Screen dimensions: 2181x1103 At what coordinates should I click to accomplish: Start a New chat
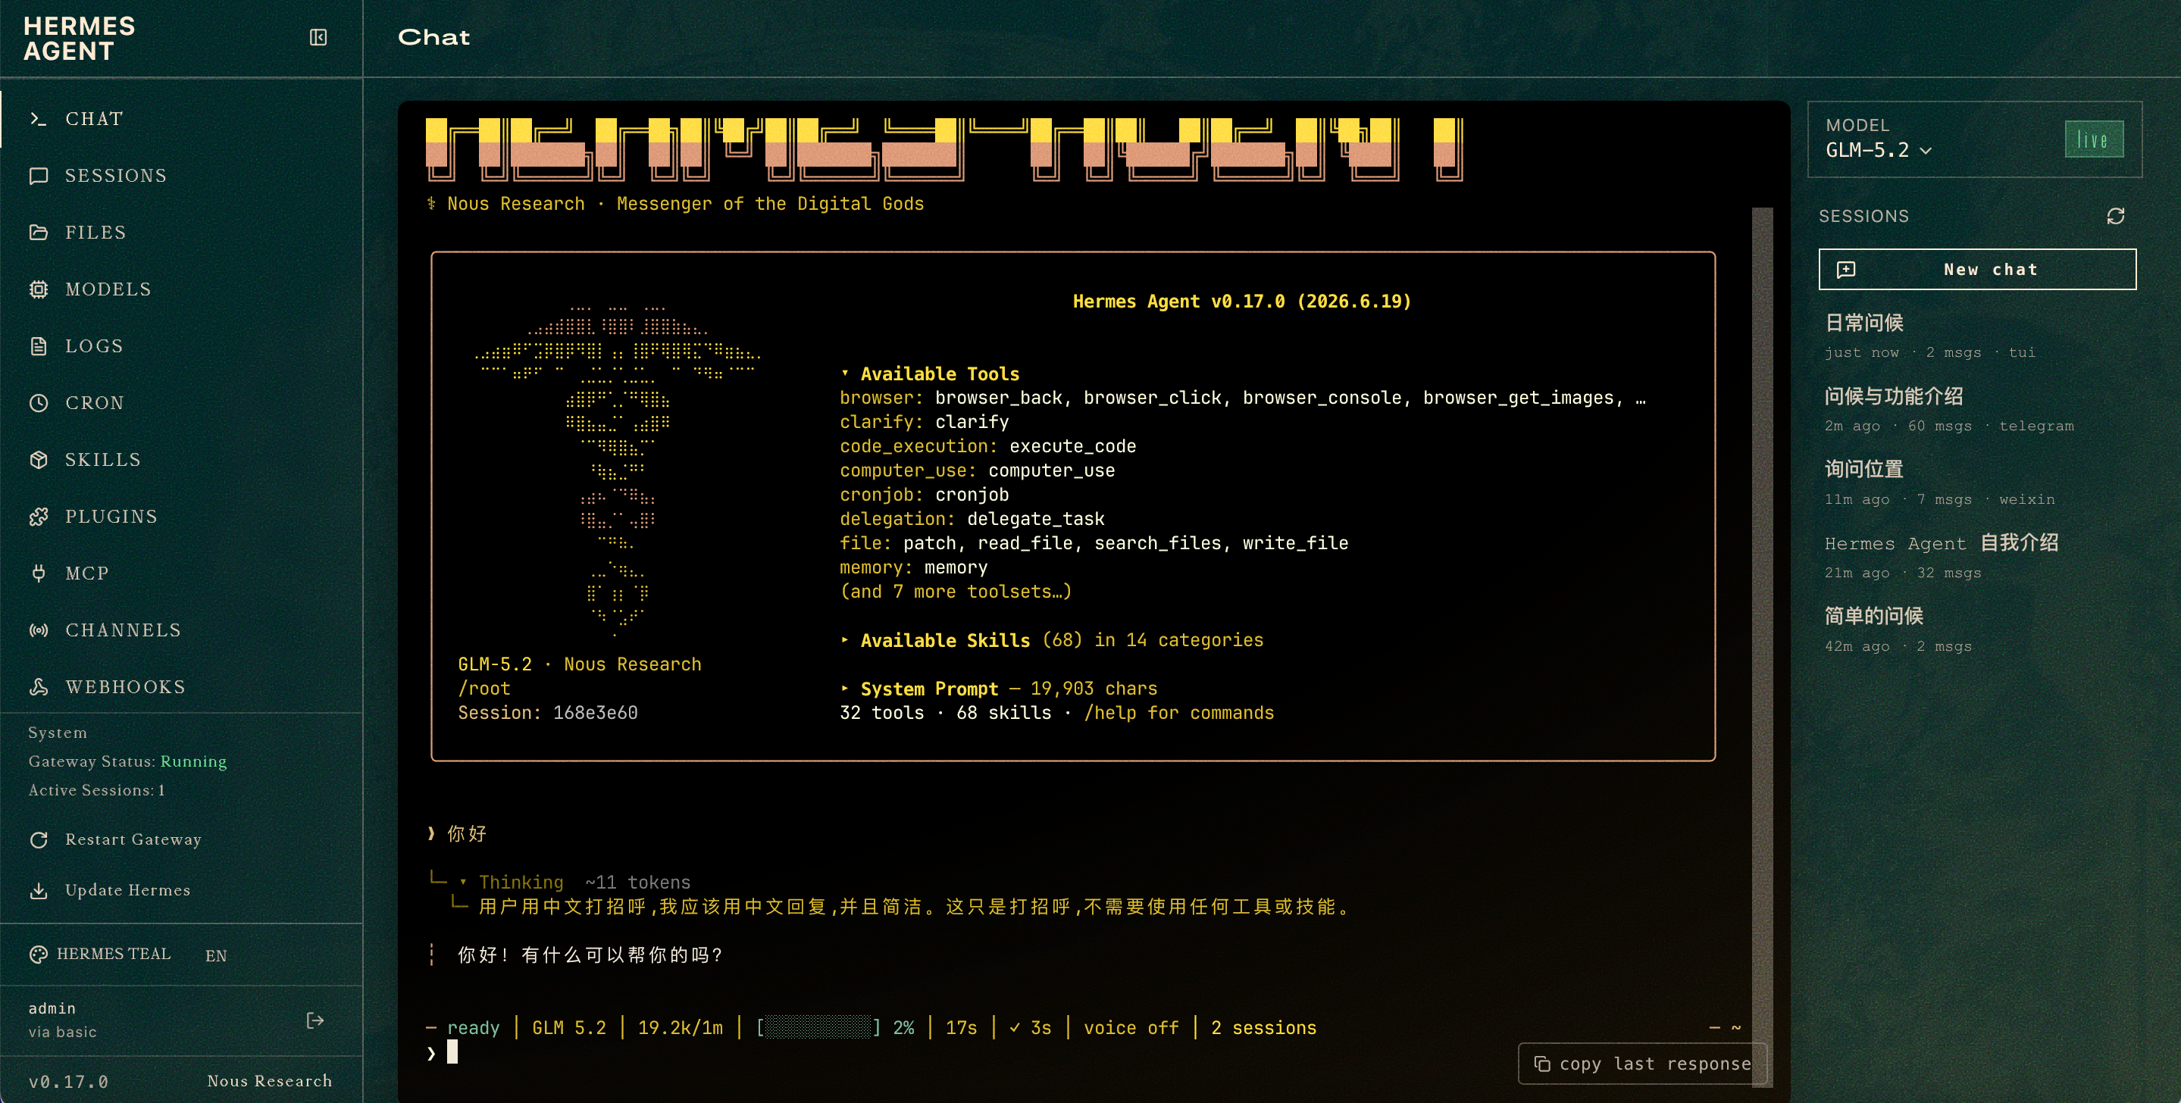click(x=1977, y=269)
